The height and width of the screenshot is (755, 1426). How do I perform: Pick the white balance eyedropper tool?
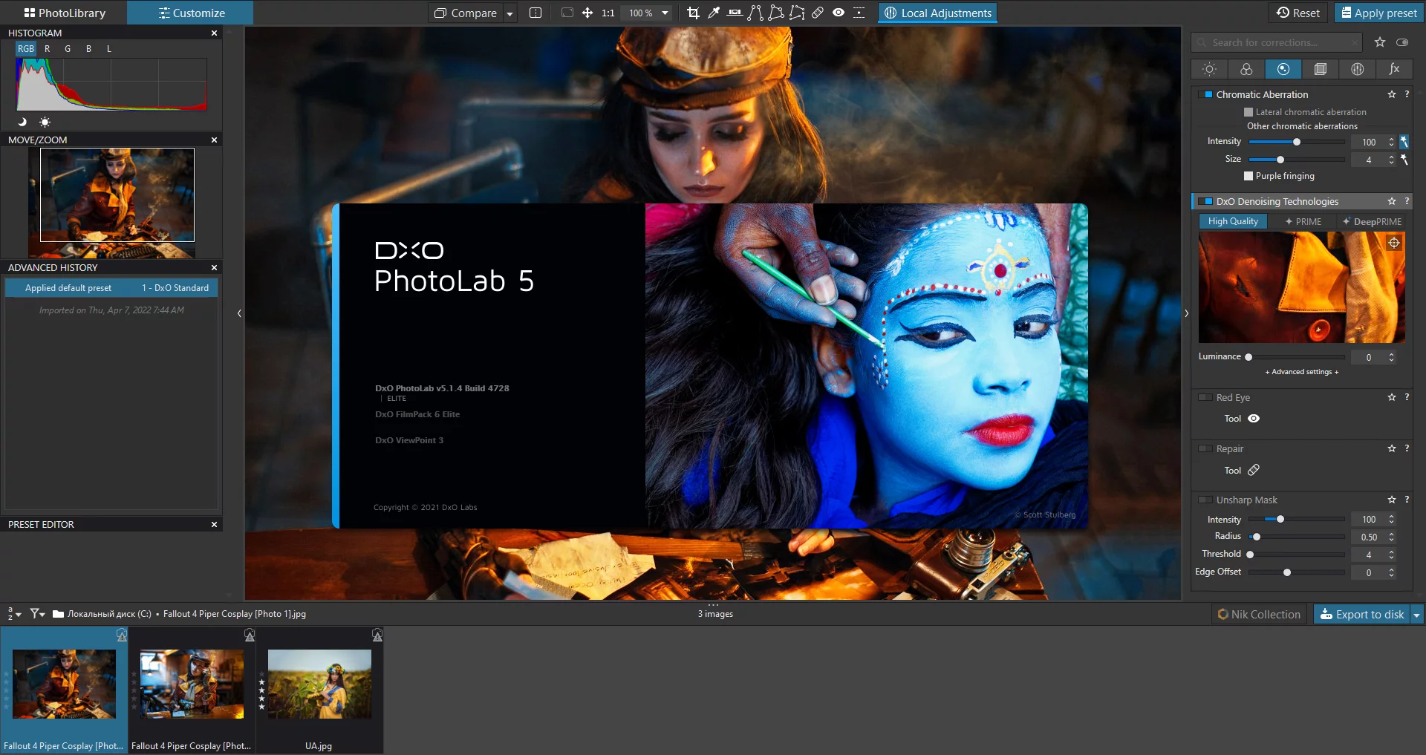point(714,13)
